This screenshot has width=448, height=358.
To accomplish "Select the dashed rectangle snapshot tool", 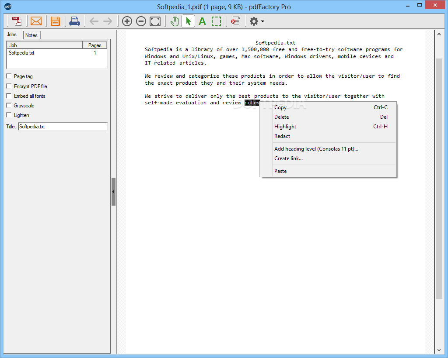I will point(216,21).
